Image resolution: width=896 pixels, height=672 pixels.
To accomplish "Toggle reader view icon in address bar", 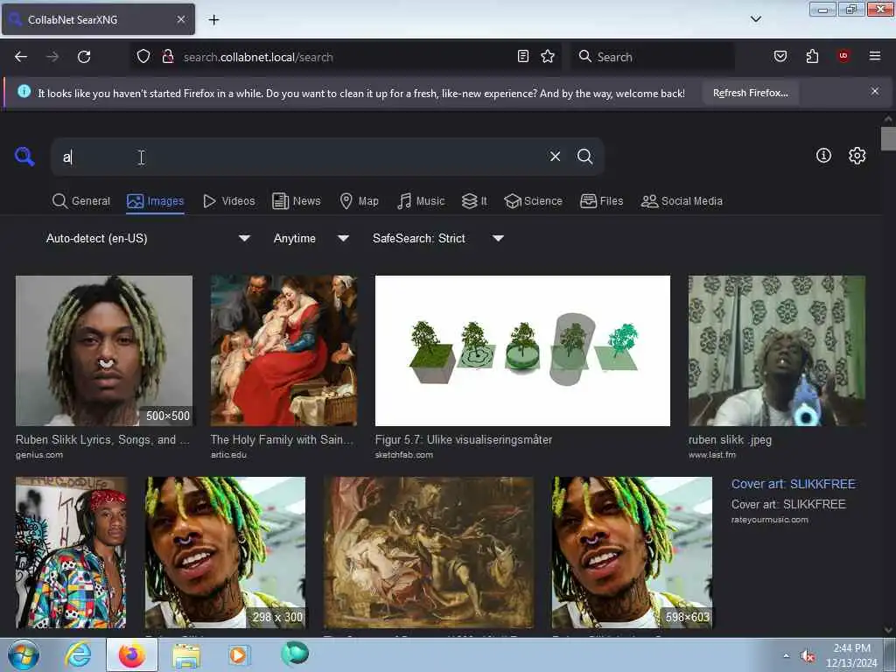I will (523, 56).
